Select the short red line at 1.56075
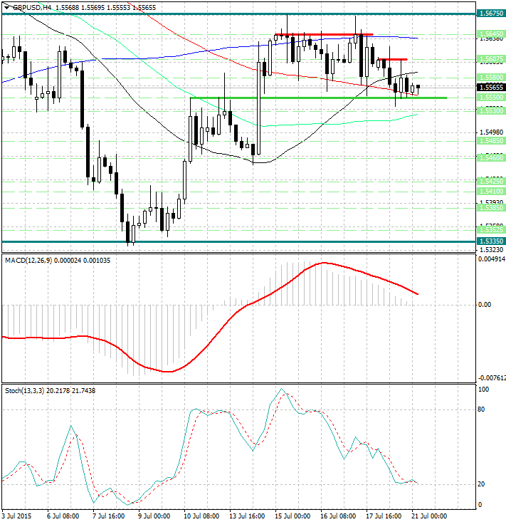 tap(393, 59)
